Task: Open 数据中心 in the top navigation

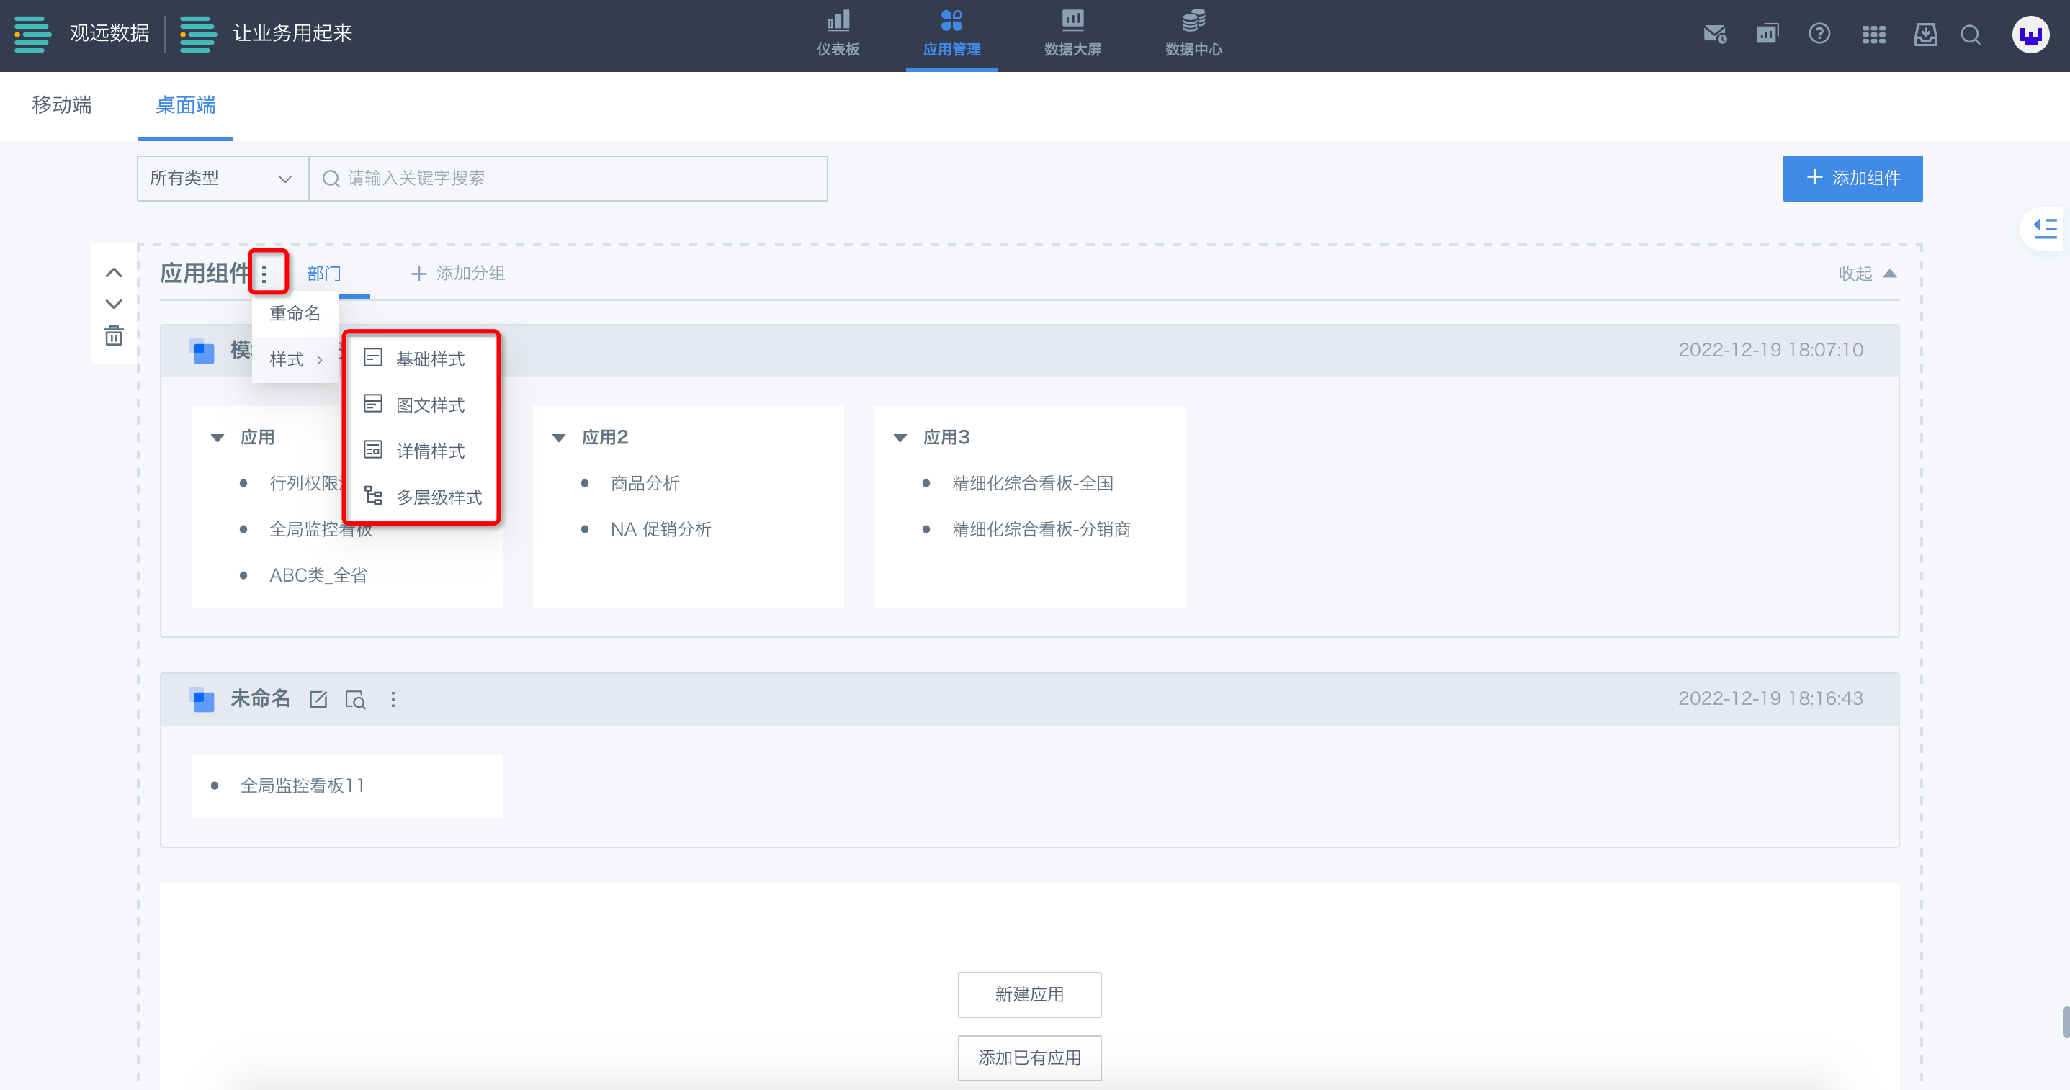Action: tap(1193, 34)
